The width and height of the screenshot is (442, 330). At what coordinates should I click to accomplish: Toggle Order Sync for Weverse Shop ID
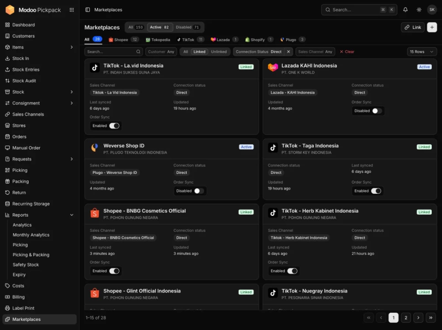[x=199, y=191]
